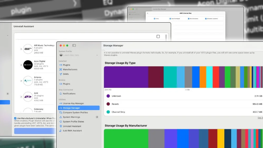Expand the Avid row
Image resolution: width=263 pixels, height=148 pixels.
pyautogui.click(x=21, y=97)
